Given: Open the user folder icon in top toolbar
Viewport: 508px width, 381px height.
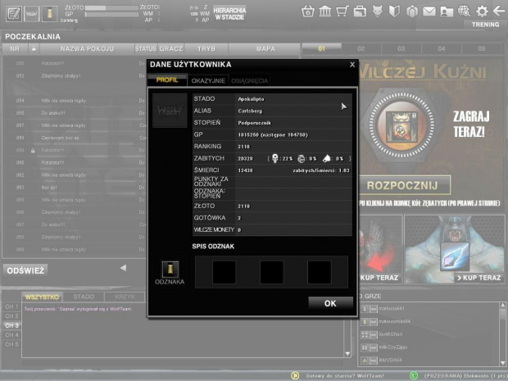Looking at the screenshot, I should (447, 11).
